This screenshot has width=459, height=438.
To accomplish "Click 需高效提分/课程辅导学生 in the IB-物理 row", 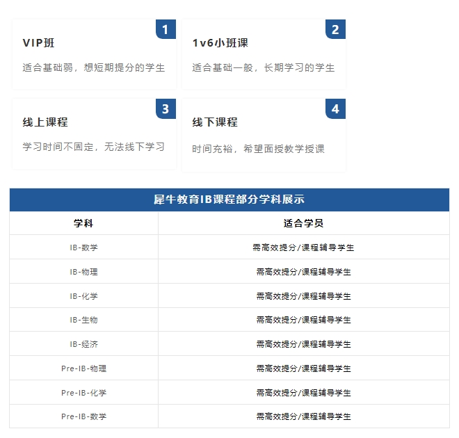I will point(303,272).
